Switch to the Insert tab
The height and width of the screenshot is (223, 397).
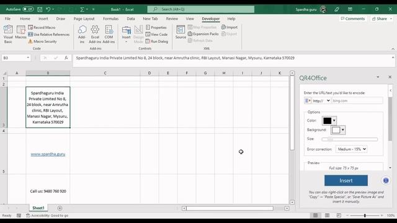[x=43, y=19]
